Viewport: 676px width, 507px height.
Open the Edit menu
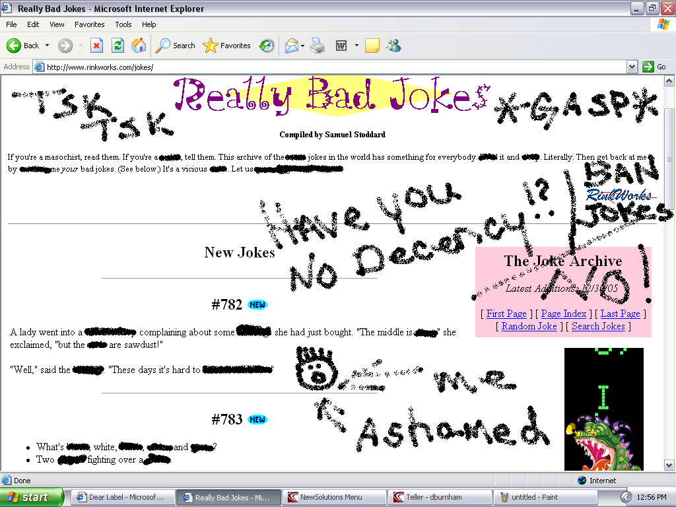click(33, 24)
